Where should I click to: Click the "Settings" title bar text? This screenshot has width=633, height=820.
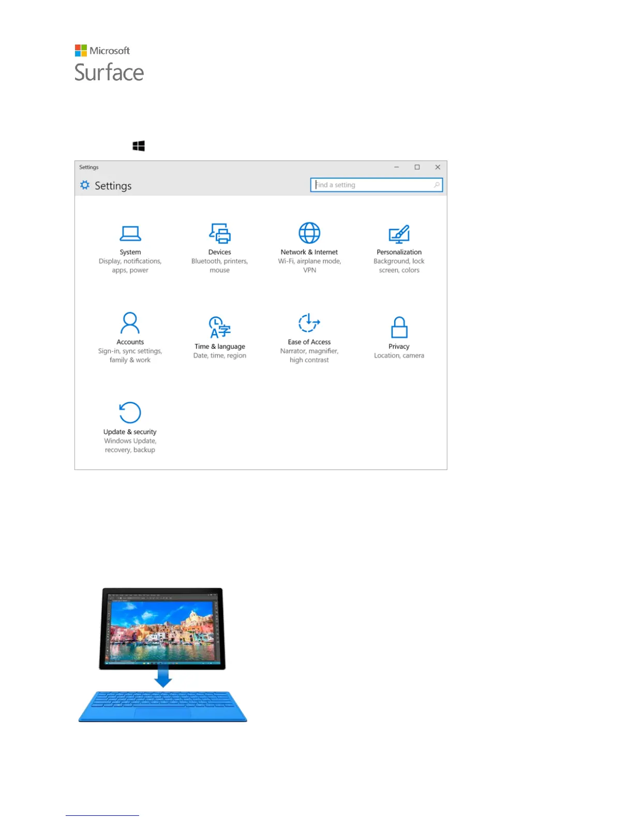tap(89, 167)
